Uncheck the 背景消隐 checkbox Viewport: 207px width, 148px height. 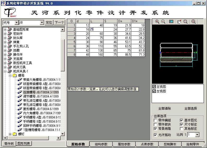(155, 129)
